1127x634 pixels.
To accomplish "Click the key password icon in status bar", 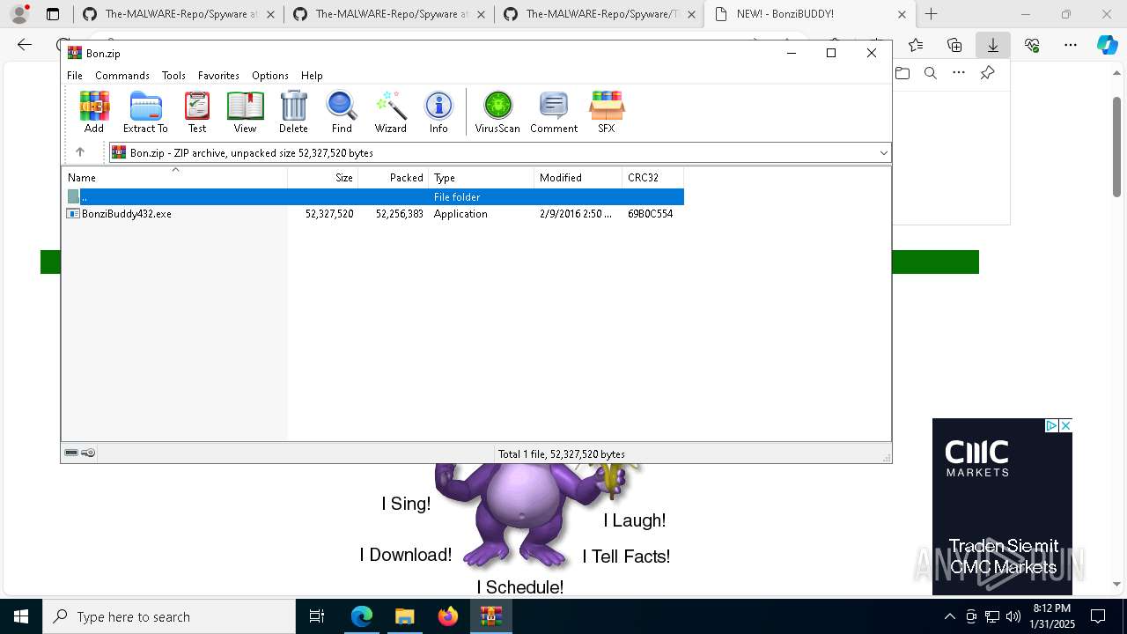I will coord(88,453).
